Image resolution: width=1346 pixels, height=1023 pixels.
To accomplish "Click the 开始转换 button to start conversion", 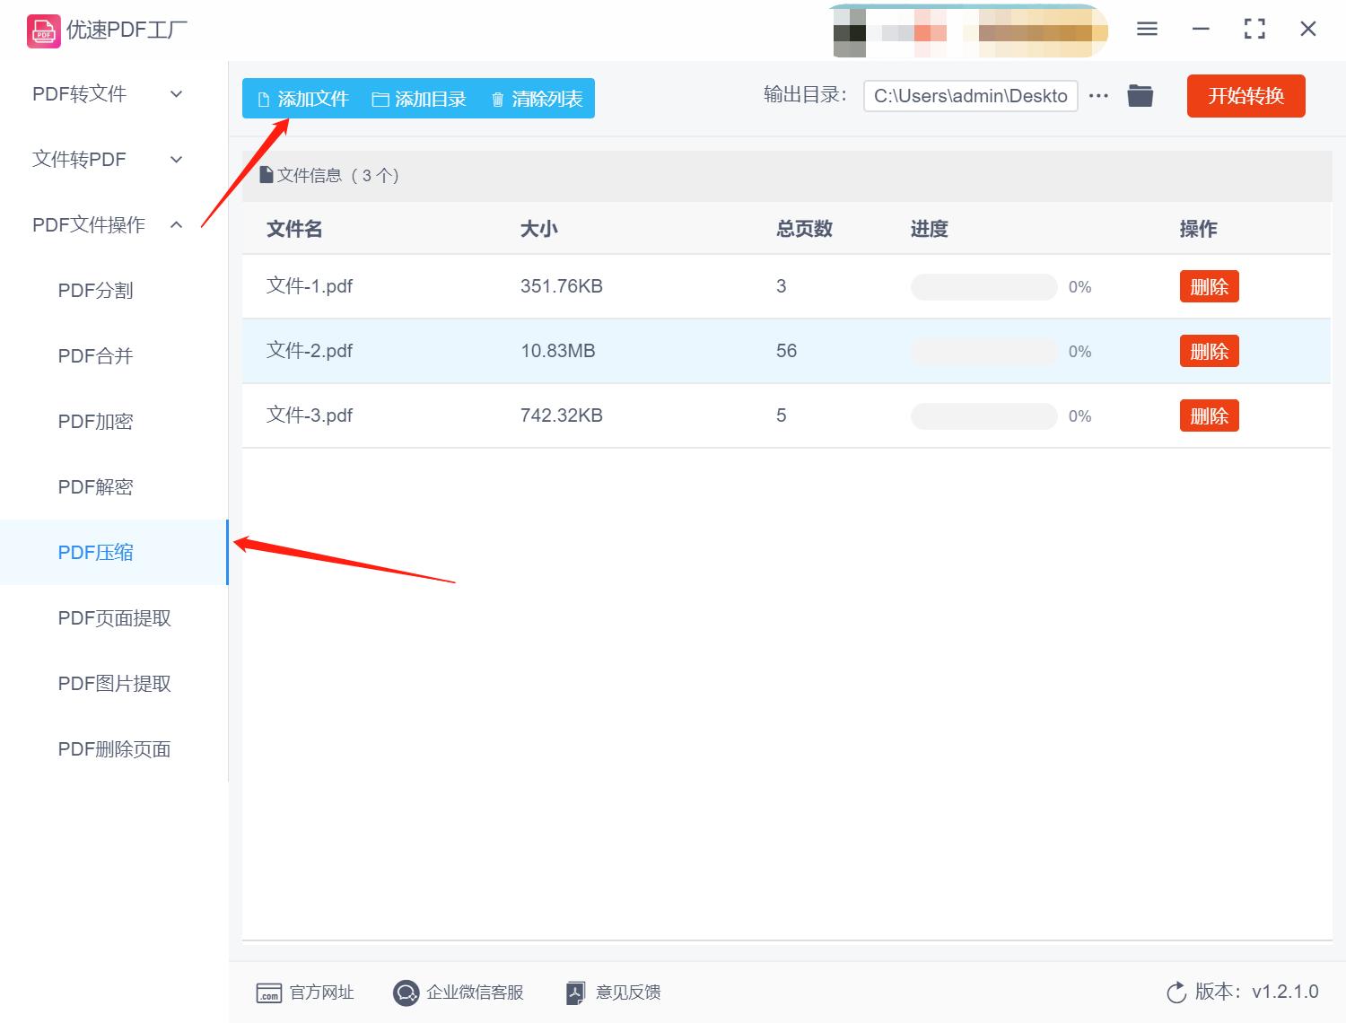I will tap(1245, 96).
